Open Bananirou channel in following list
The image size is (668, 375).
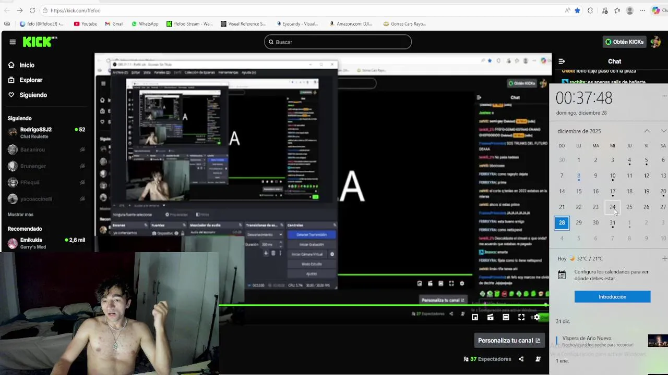tap(46, 149)
